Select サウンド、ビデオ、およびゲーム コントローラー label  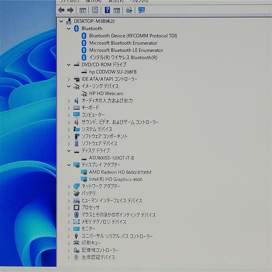pos(120,122)
